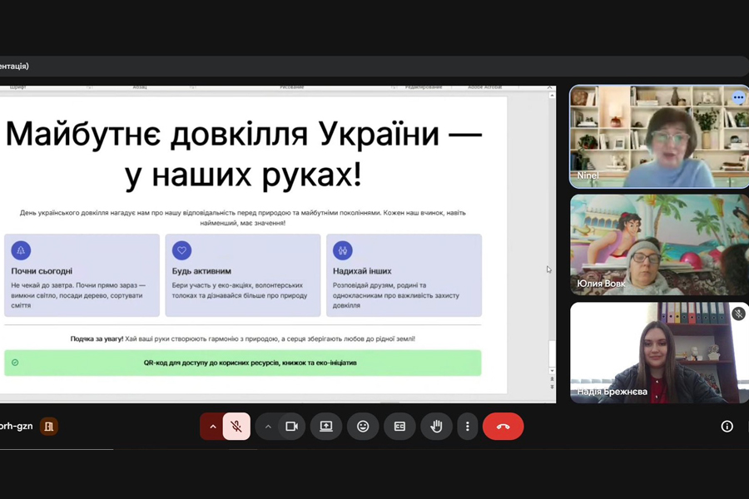Unmute the microphone in the call toolbar

point(236,427)
